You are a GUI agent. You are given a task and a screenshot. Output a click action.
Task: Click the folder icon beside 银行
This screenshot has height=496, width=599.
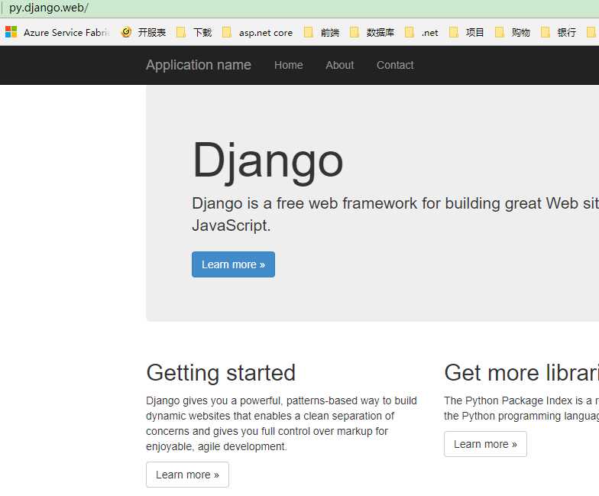click(x=546, y=32)
